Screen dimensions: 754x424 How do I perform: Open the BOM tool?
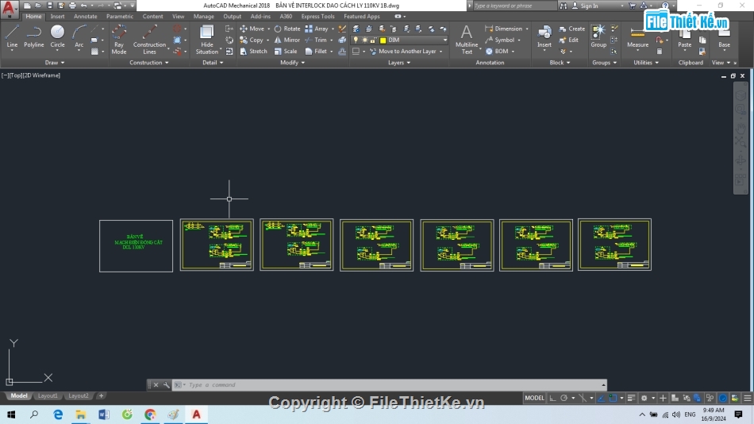497,51
